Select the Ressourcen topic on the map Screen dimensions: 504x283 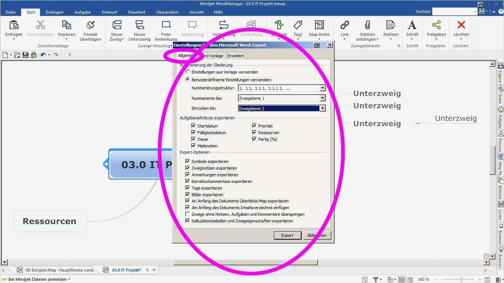pos(50,221)
